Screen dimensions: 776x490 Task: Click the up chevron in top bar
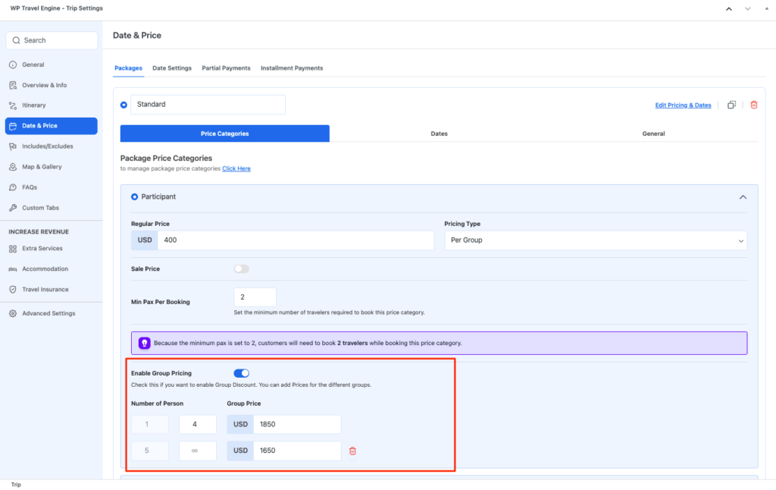tap(729, 9)
